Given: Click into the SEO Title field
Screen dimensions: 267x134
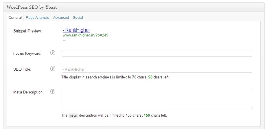Looking at the screenshot, I should [x=157, y=69].
